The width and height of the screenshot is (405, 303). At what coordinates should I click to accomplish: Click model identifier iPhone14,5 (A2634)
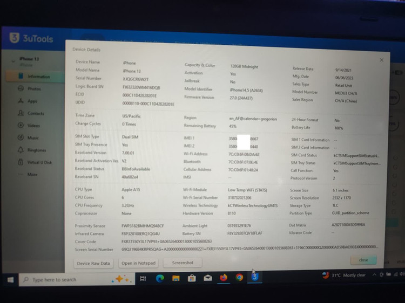[x=246, y=90]
